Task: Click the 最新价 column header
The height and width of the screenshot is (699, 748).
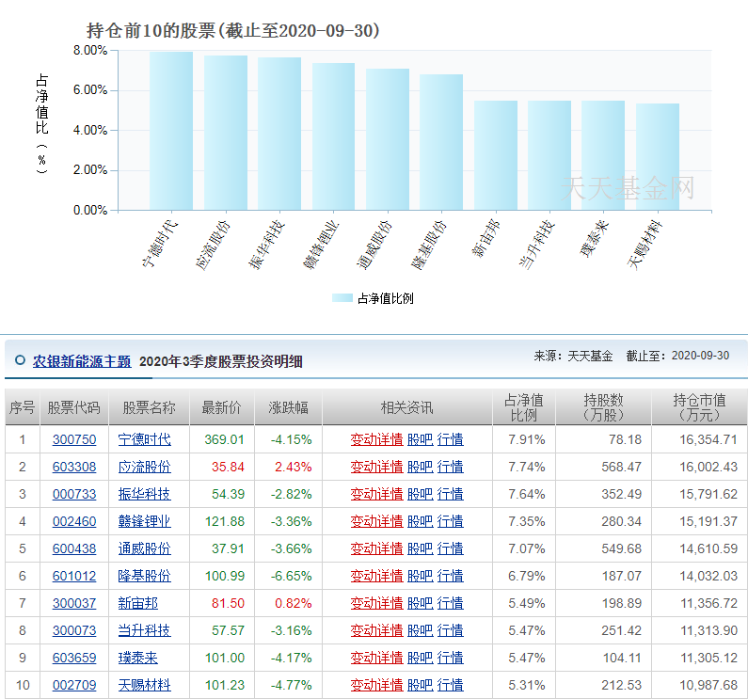Action: click(x=222, y=407)
